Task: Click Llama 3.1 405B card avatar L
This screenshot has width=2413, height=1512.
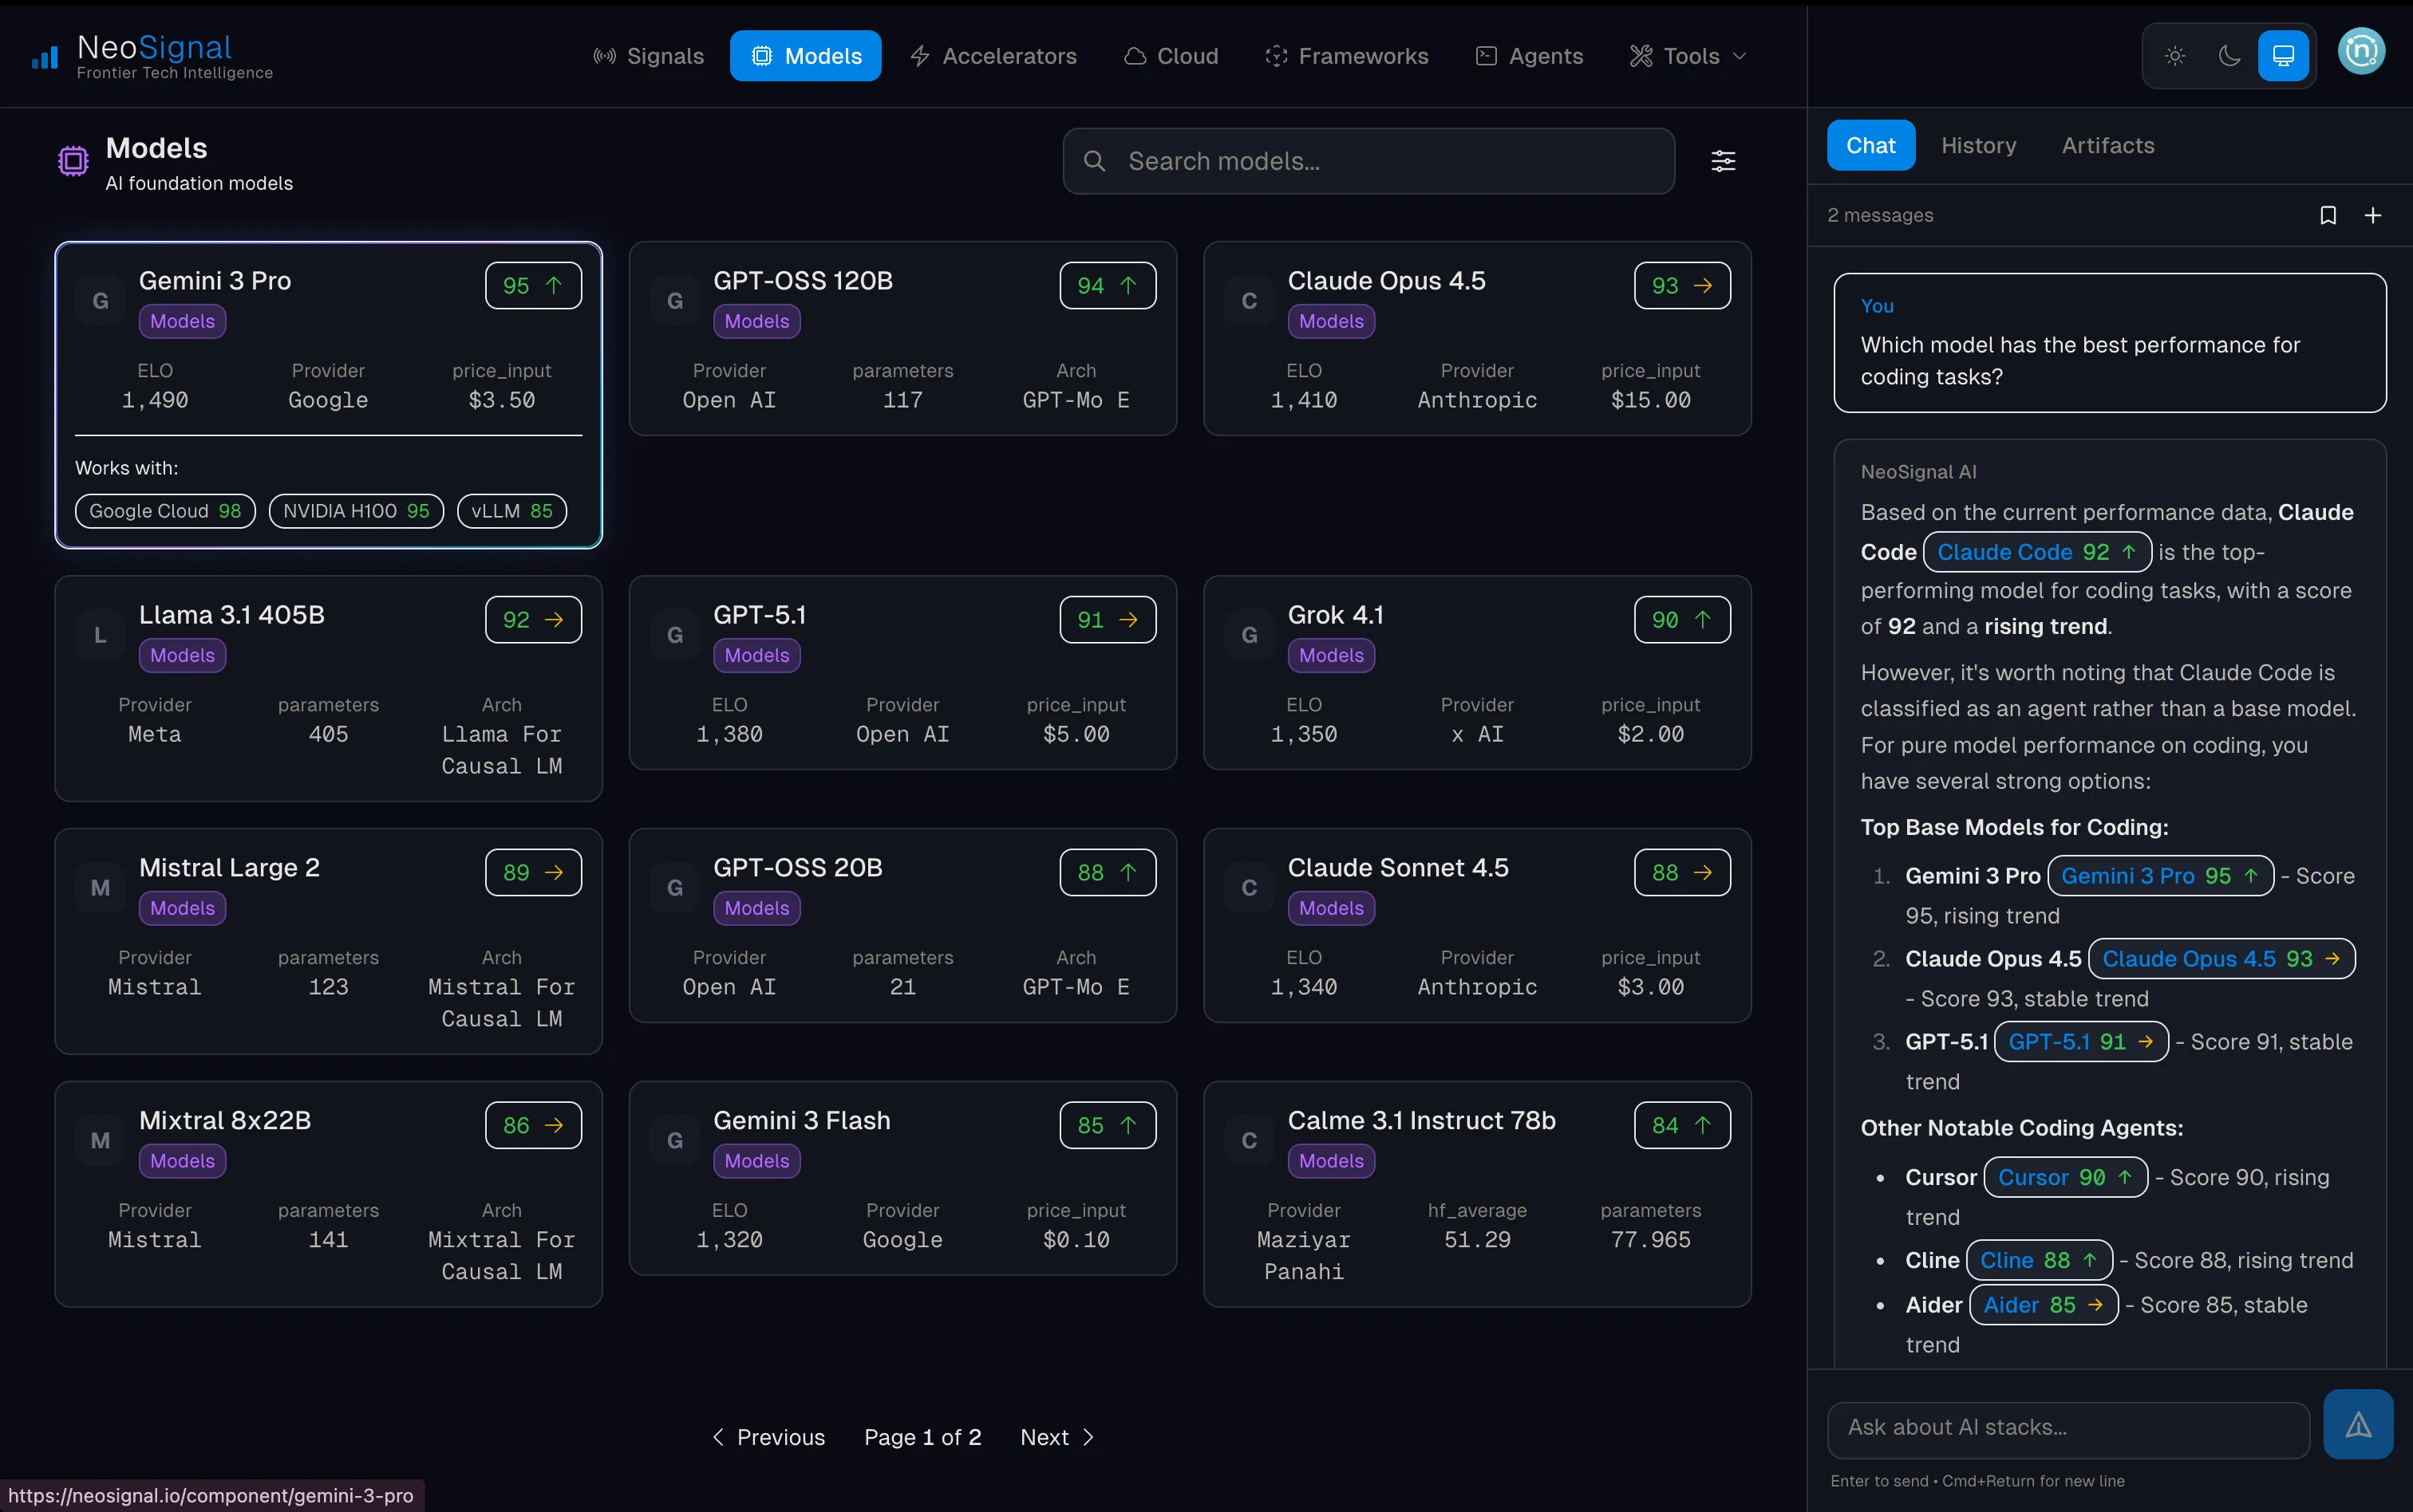Action: [x=100, y=635]
